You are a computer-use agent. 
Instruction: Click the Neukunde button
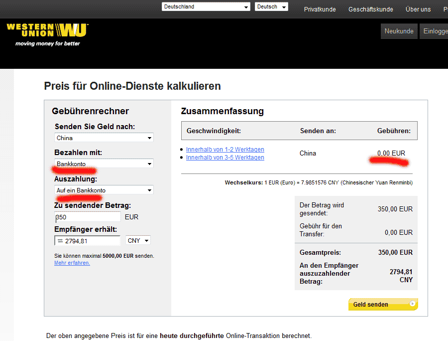pyautogui.click(x=399, y=31)
